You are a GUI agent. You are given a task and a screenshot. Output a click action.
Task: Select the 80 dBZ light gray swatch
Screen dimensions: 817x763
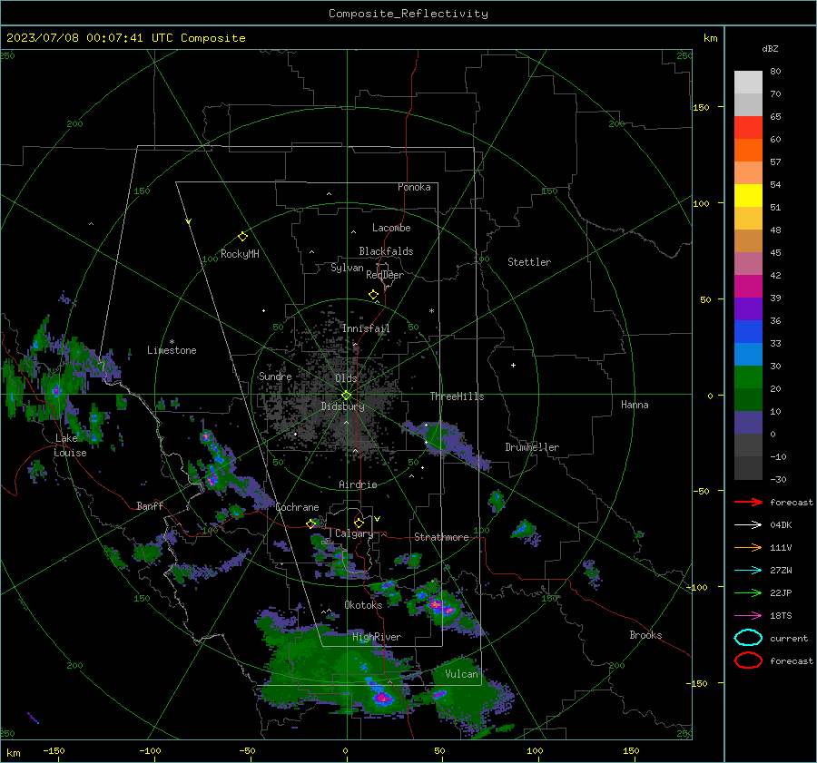click(748, 83)
